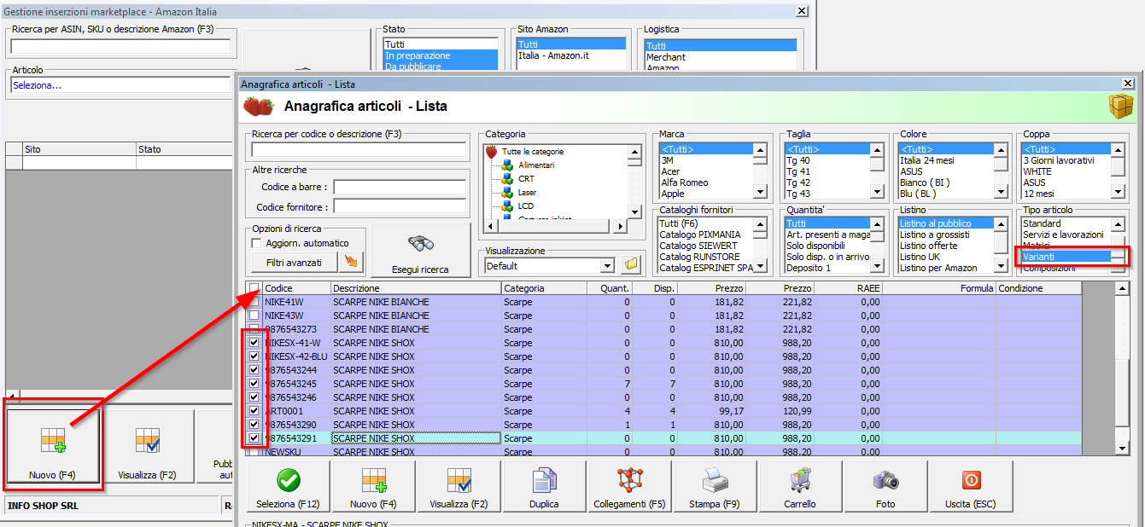The image size is (1145, 527).
Task: Click the Articolo Seleziona... field
Action: [x=122, y=85]
